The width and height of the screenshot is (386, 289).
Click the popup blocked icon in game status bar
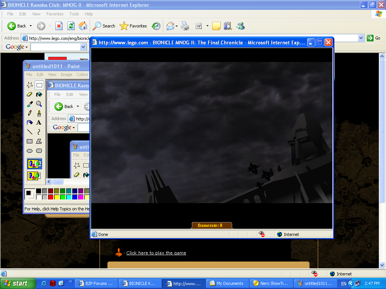click(x=262, y=234)
